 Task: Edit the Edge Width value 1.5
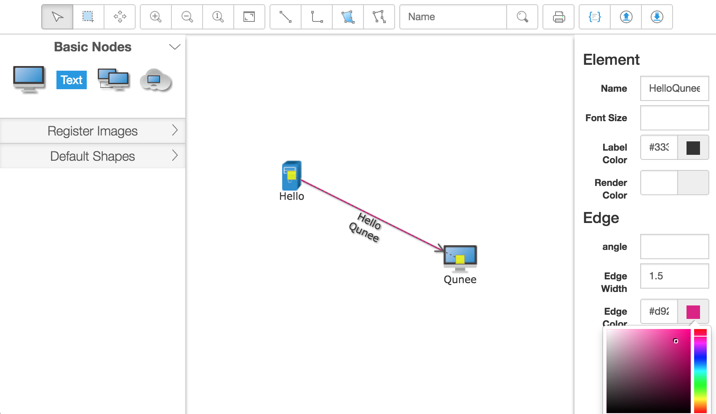674,276
